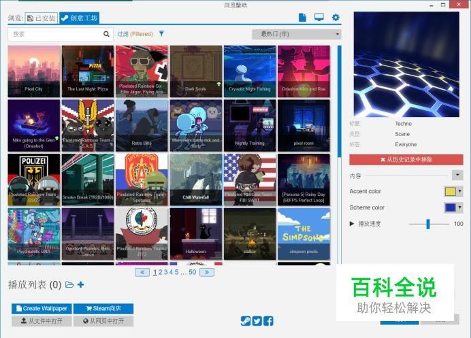Select The Last Night: Pizza wallpaper
471x338 pixels.
pyautogui.click(x=88, y=71)
